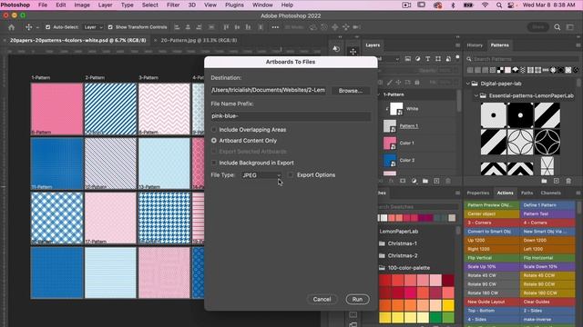Screen dimensions: 583x327
Task: Open the Layers panel menu icon
Action: 457,45
